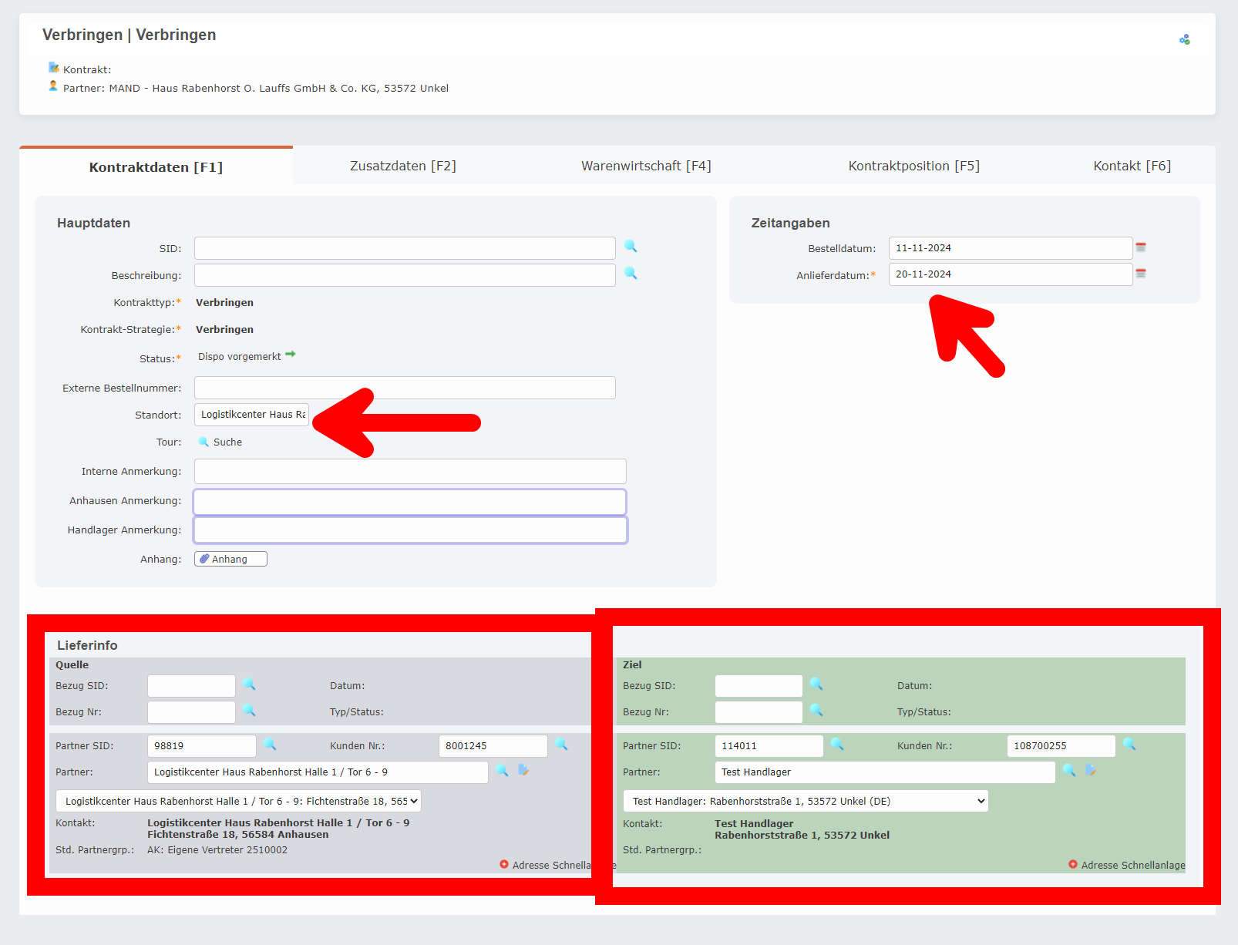Click the gears settings icon top right
Image resolution: width=1238 pixels, height=945 pixels.
pos(1185,38)
